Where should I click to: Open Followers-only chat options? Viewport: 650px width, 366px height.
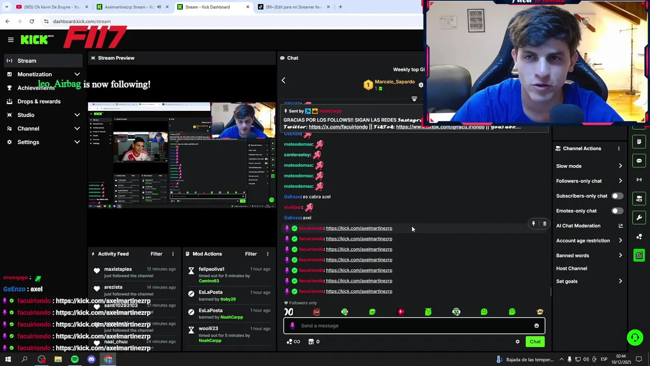point(589,181)
